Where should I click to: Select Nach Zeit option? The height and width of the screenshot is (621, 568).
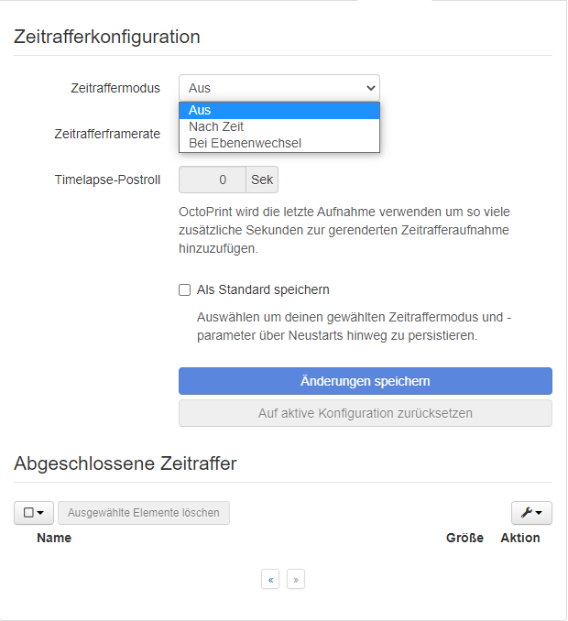click(x=279, y=126)
